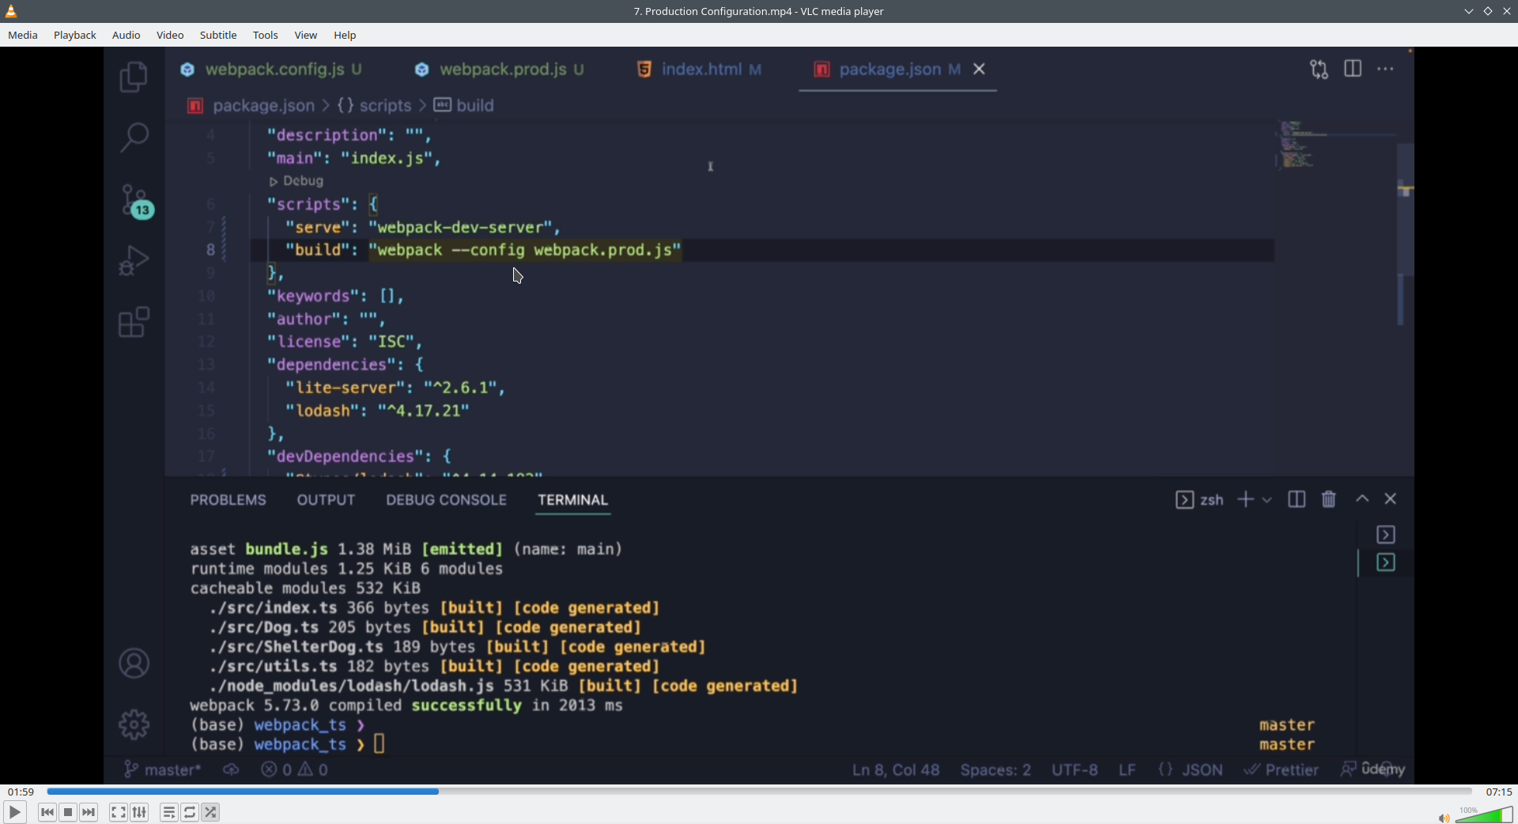Mute the audio using the speaker icon
Image resolution: width=1518 pixels, height=824 pixels.
pos(1444,818)
